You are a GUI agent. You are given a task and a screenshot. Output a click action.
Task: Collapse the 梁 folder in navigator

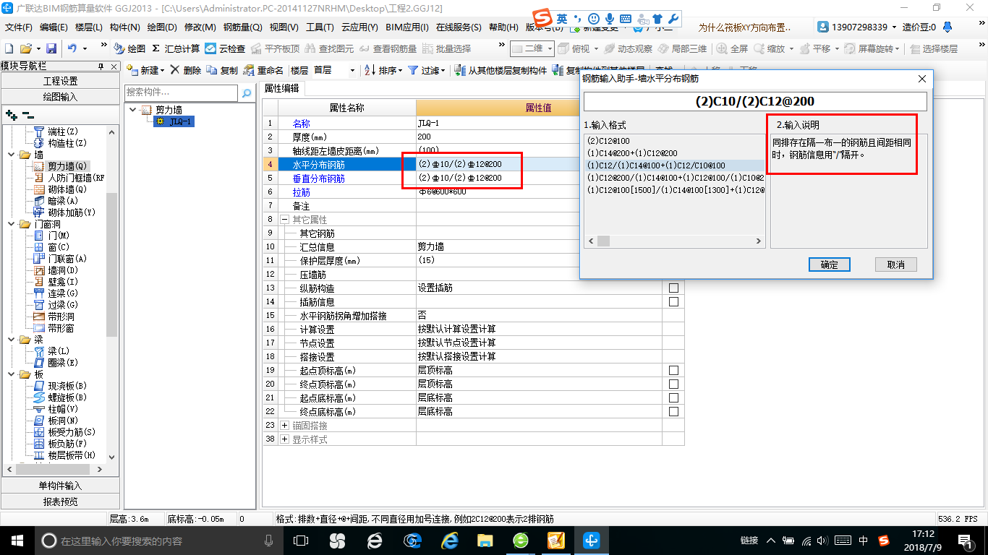[x=11, y=340]
